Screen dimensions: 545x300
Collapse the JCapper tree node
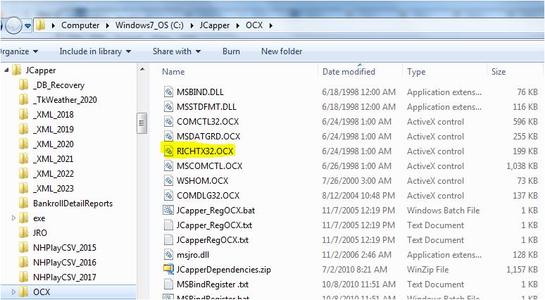pyautogui.click(x=6, y=70)
